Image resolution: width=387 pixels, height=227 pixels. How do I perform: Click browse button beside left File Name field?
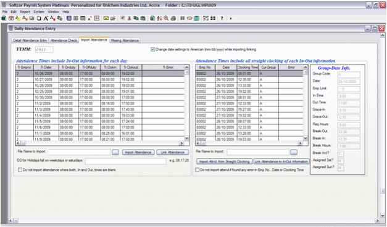(x=115, y=152)
